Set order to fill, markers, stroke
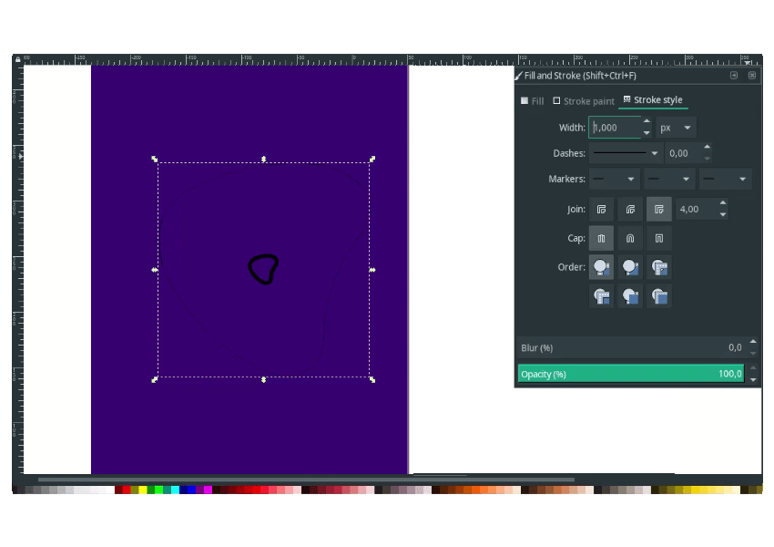The image size is (774, 547). tap(659, 267)
